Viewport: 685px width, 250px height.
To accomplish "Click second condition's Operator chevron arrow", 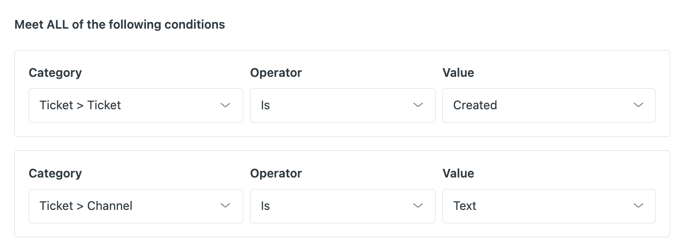I will pos(418,206).
